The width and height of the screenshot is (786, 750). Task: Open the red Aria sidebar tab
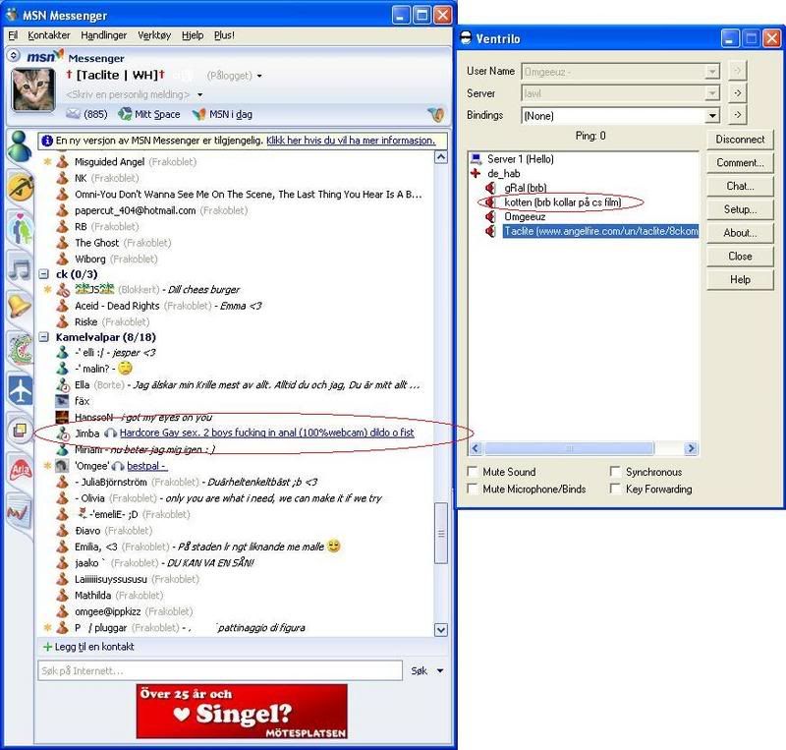[x=20, y=470]
